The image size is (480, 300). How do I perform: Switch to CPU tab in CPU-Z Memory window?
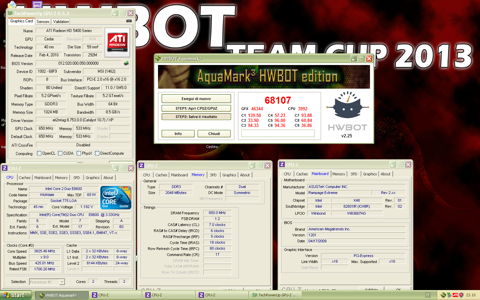(147, 175)
